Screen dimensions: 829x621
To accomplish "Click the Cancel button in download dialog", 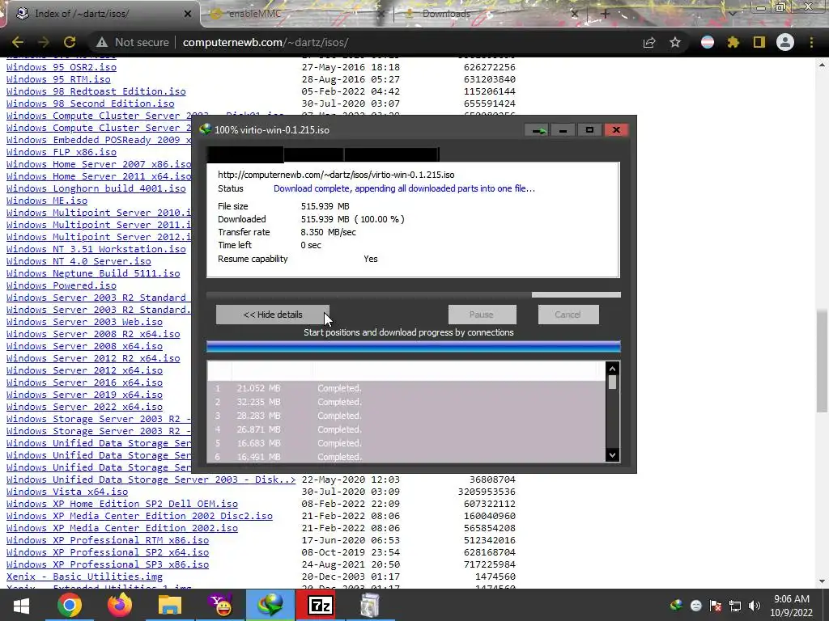I will coord(568,315).
